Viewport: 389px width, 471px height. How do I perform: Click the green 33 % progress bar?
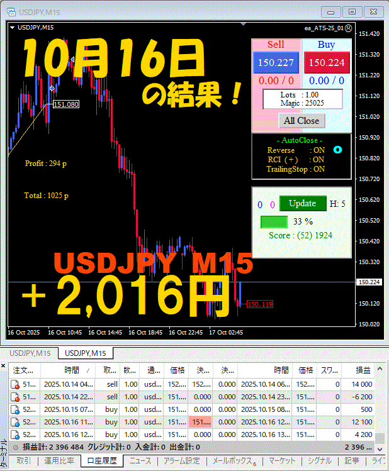[x=274, y=222]
